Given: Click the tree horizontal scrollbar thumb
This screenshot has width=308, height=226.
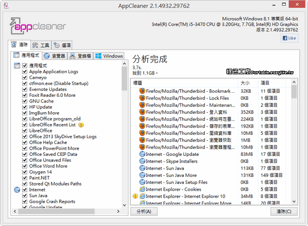Looking at the screenshot, I should click(56, 211).
